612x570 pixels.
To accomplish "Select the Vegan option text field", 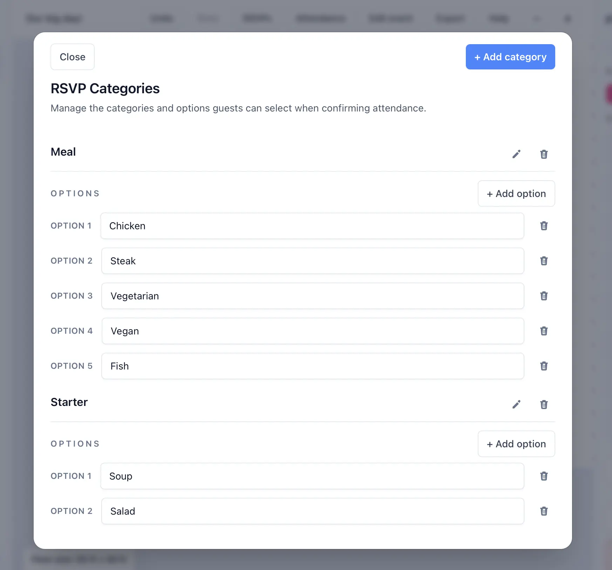I will click(312, 331).
